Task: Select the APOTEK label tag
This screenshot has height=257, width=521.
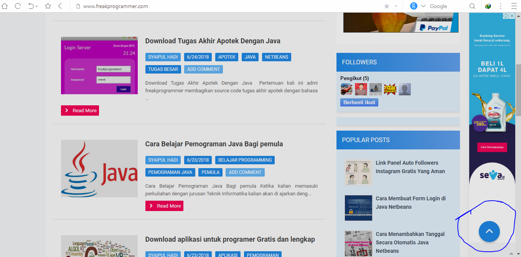Action: (x=227, y=57)
